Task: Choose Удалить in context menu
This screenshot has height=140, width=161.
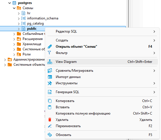Action: click(x=102, y=120)
